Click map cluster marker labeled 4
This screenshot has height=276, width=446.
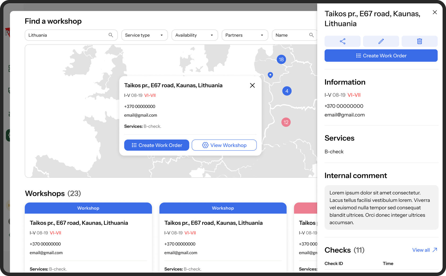(x=287, y=91)
